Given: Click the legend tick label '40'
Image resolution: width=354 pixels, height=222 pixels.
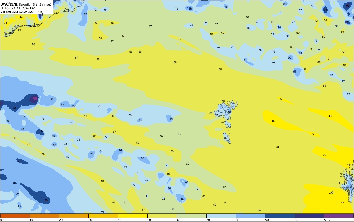Looking at the screenshot, I should coord(119,220).
